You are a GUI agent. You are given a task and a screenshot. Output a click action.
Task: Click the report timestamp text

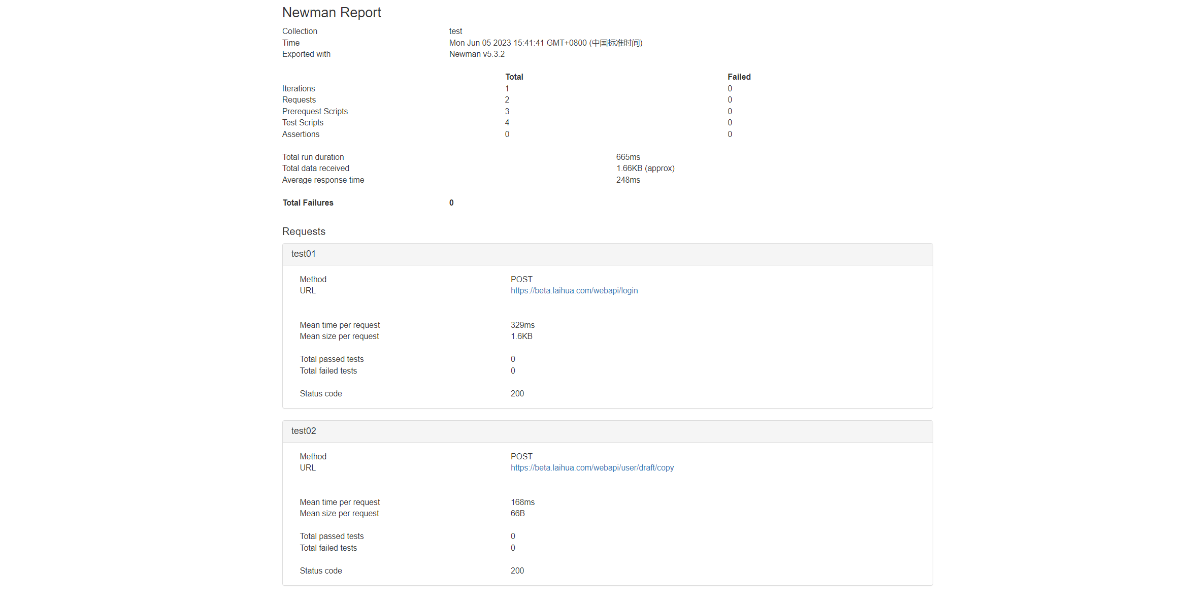[x=545, y=43]
